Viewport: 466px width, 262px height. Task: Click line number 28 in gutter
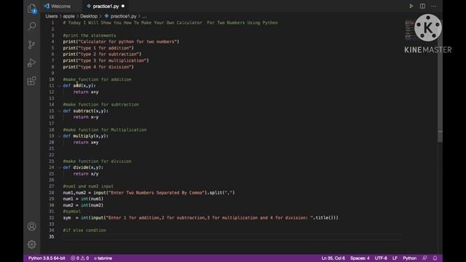point(52,192)
